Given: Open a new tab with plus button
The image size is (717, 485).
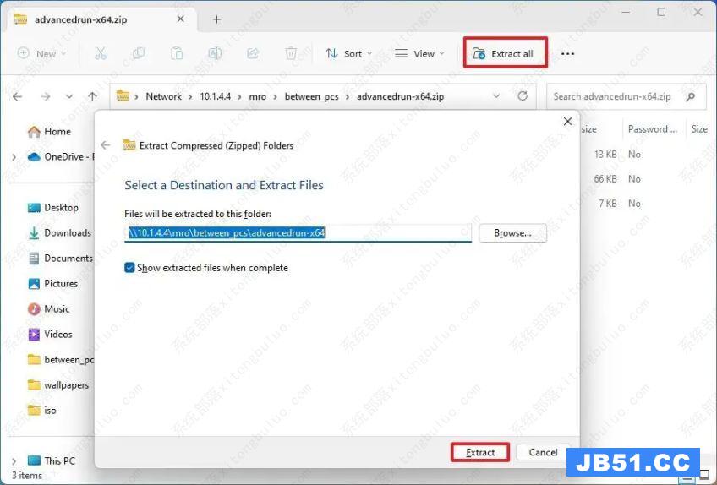Looking at the screenshot, I should click(217, 19).
